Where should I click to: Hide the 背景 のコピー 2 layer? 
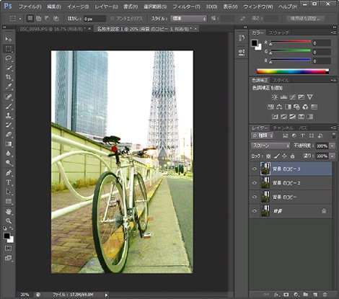(x=255, y=183)
